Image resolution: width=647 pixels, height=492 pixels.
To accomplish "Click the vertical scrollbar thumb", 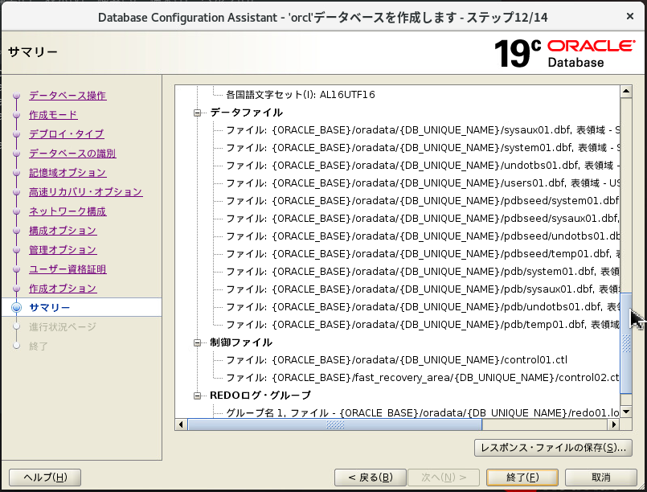I will 626,343.
